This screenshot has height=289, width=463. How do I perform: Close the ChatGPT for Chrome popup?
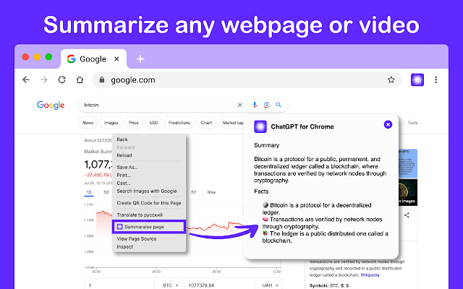(x=388, y=125)
